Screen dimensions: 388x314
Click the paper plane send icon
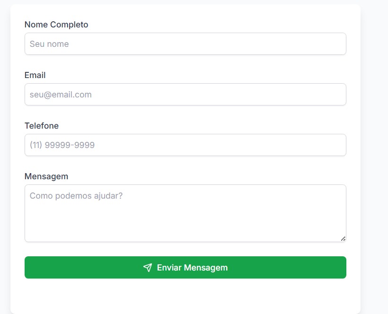[x=148, y=268]
